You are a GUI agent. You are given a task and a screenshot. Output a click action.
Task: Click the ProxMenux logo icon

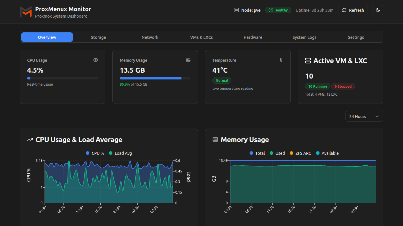[x=26, y=12]
